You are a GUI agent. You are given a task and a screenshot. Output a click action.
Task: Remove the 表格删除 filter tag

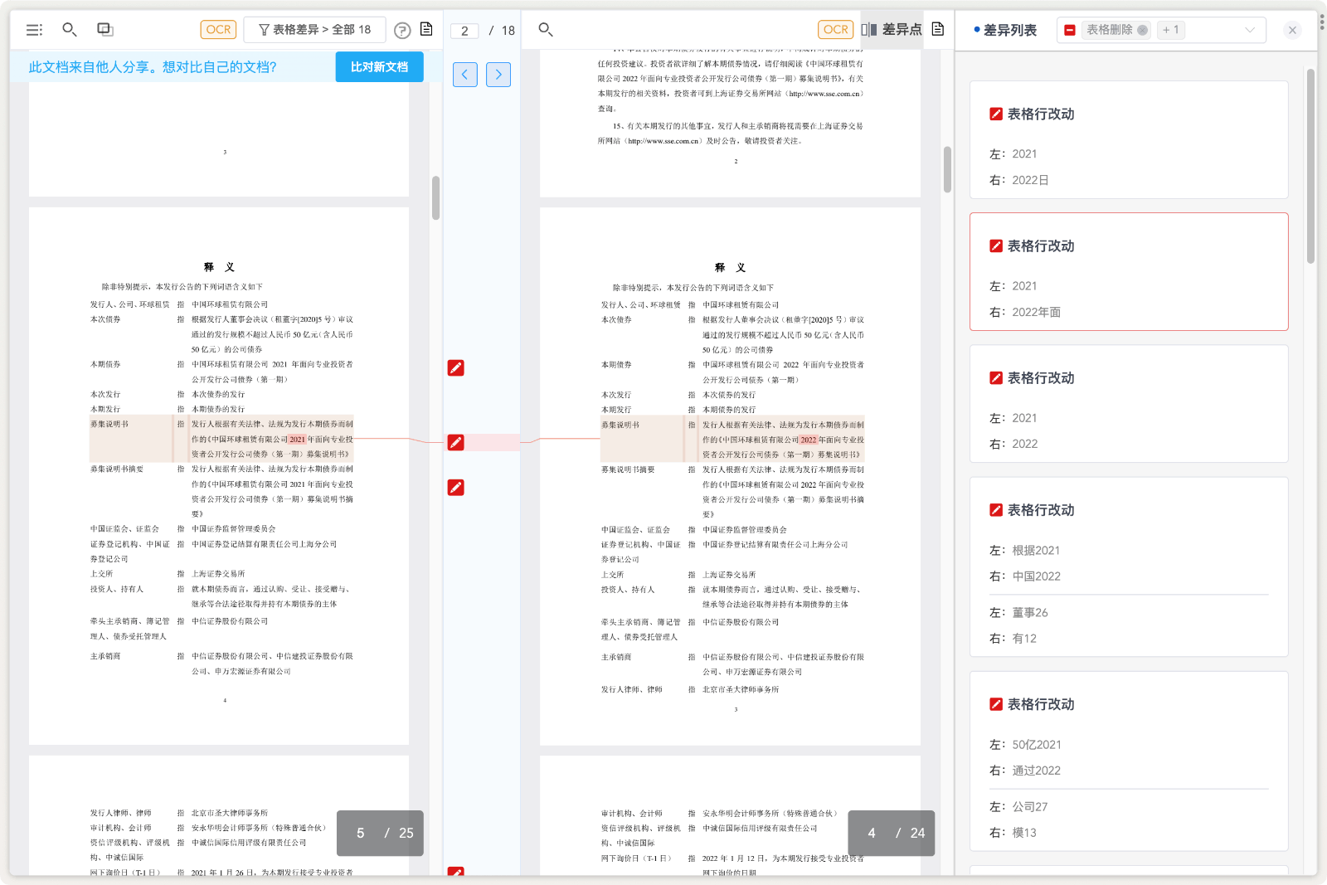(1142, 29)
